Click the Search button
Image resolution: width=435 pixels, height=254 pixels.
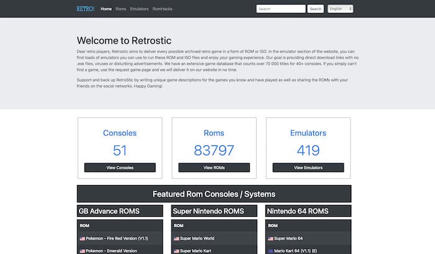click(x=316, y=9)
